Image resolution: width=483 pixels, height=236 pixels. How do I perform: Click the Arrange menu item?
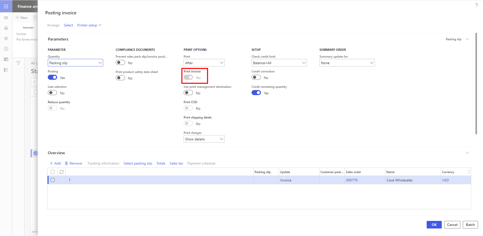53,25
